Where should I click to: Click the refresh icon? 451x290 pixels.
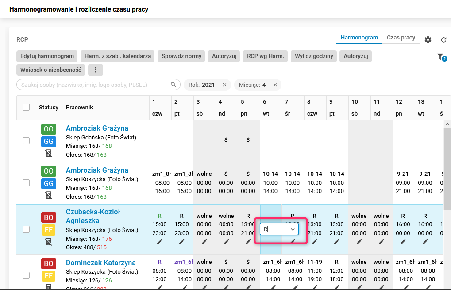click(x=443, y=40)
